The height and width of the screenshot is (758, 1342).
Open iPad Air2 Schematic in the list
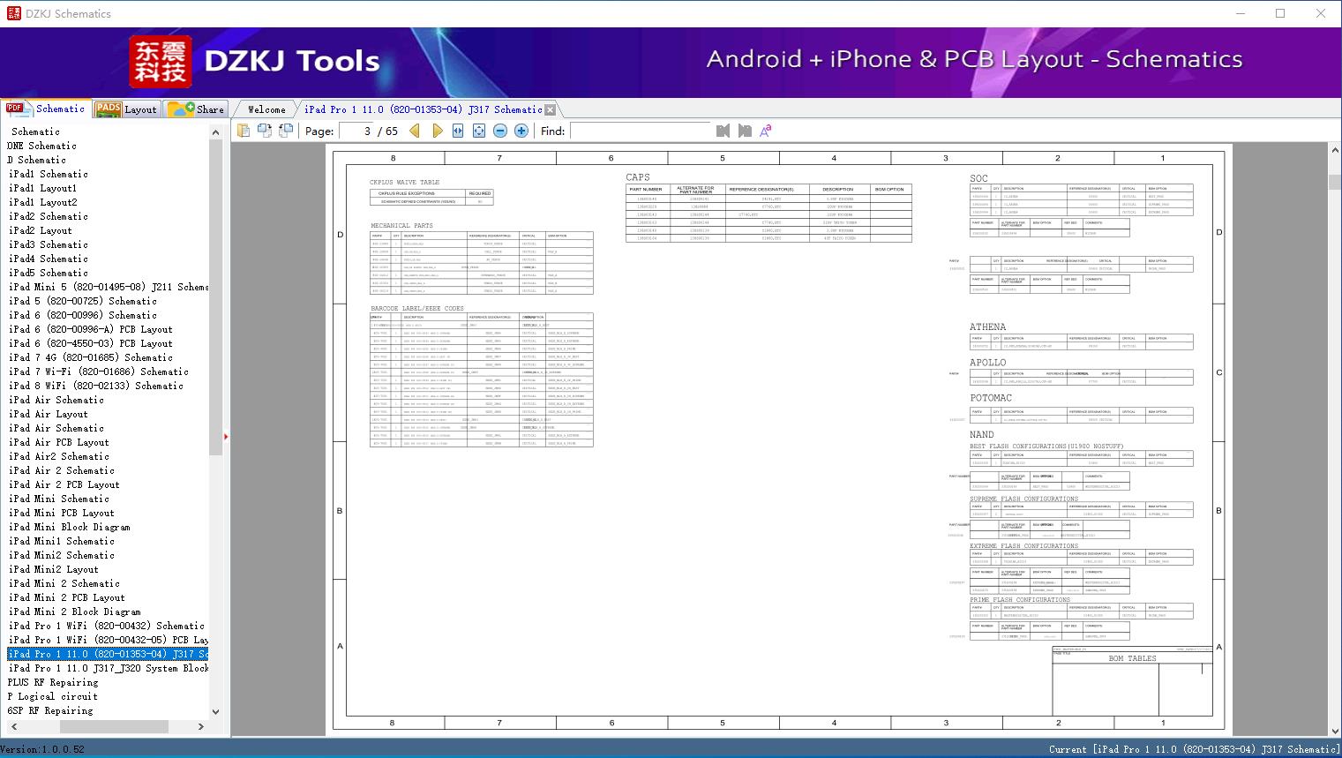coord(59,456)
